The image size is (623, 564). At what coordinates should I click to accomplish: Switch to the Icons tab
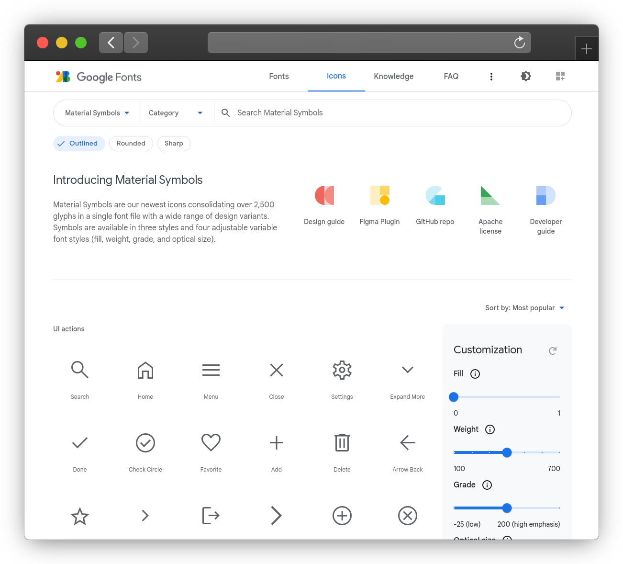point(336,76)
